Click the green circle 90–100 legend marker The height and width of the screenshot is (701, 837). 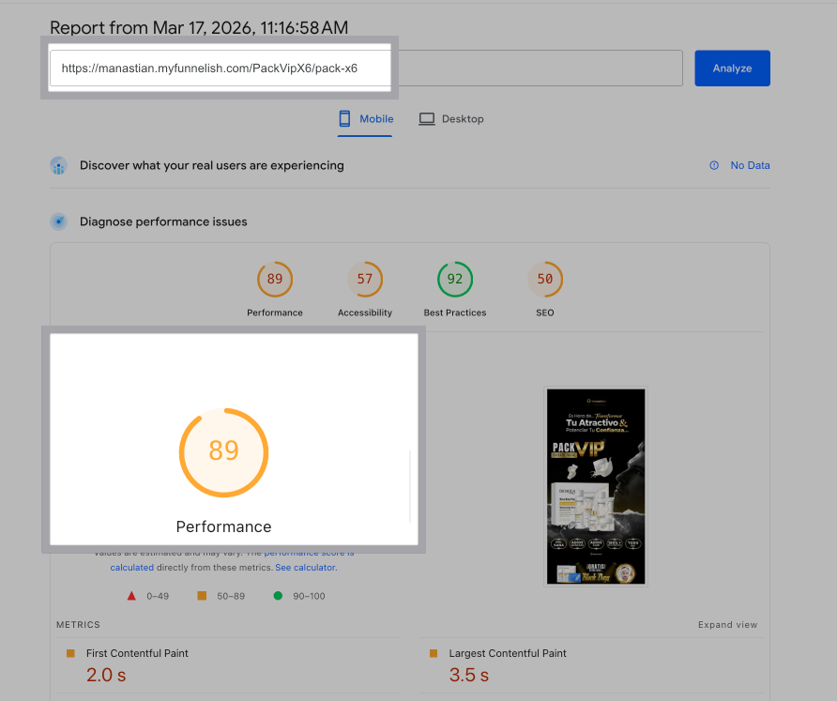coord(278,596)
